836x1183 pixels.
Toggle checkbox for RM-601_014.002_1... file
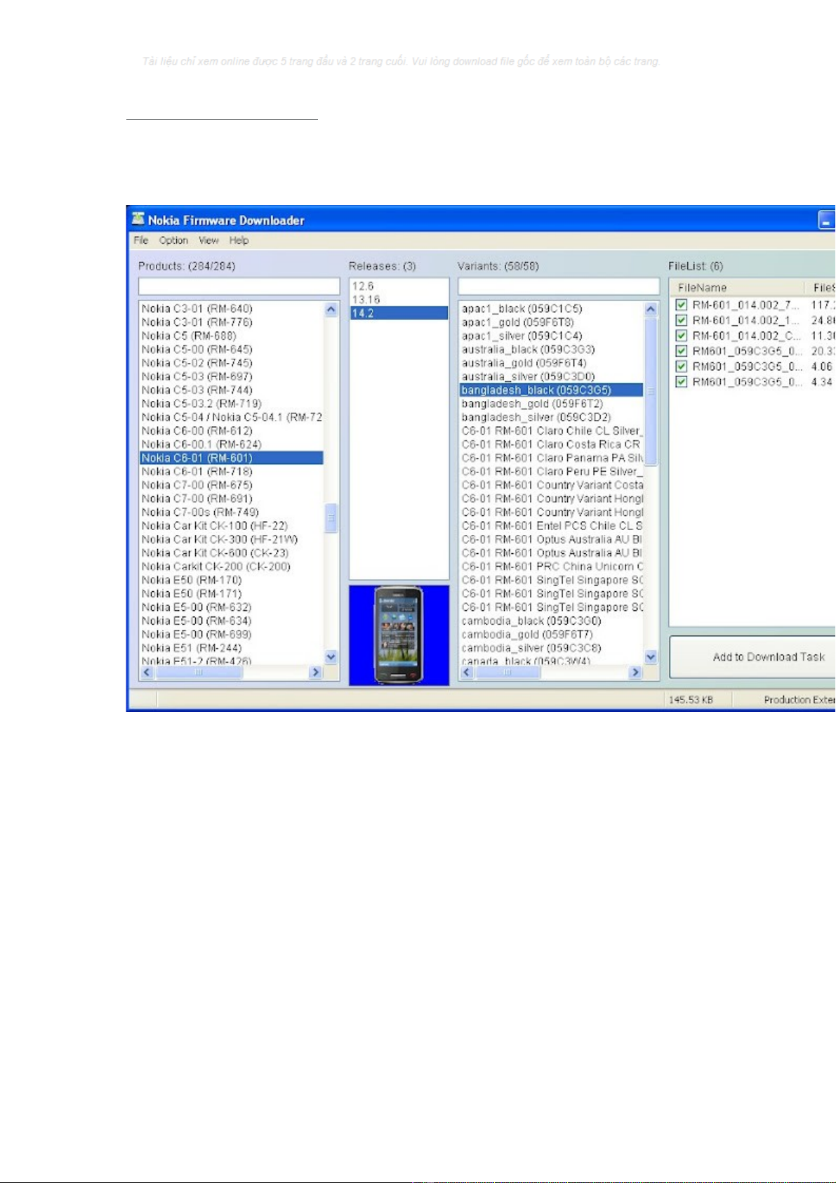681,320
